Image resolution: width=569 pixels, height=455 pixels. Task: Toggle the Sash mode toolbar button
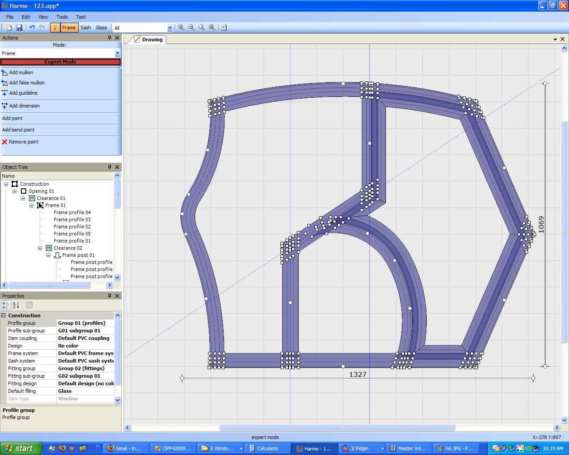coord(86,28)
